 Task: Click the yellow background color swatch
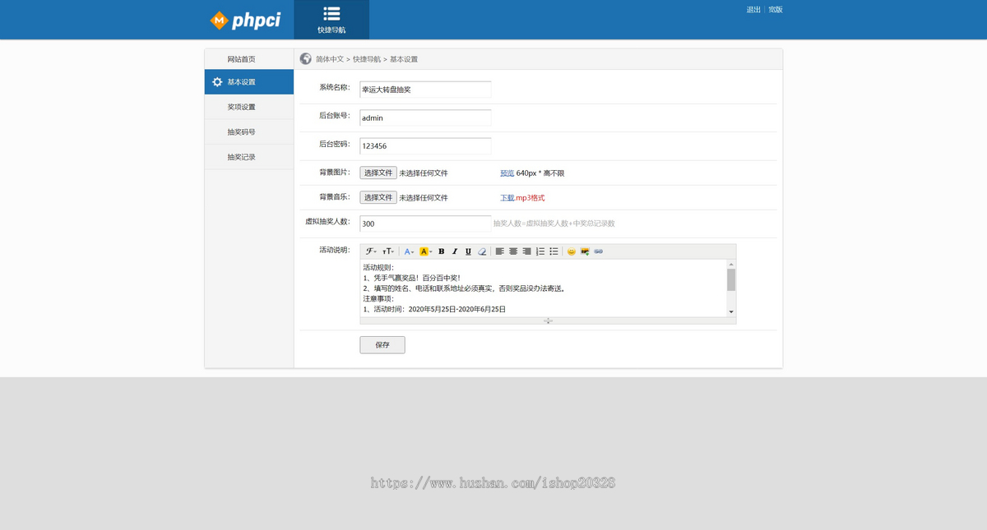424,251
